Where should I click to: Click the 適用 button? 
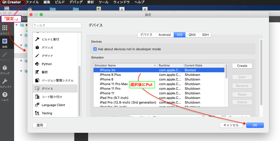point(40,125)
